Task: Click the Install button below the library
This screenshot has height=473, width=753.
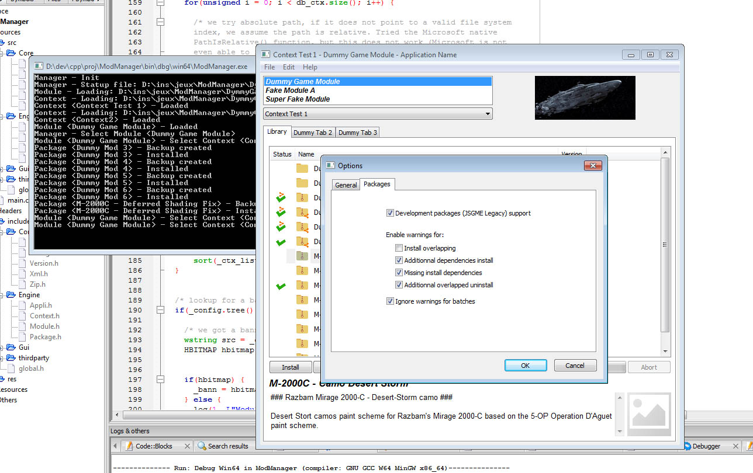Action: coord(291,367)
